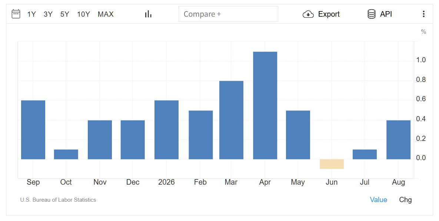Toggle chart to Value view
This screenshot has width=439, height=221.
(x=378, y=200)
